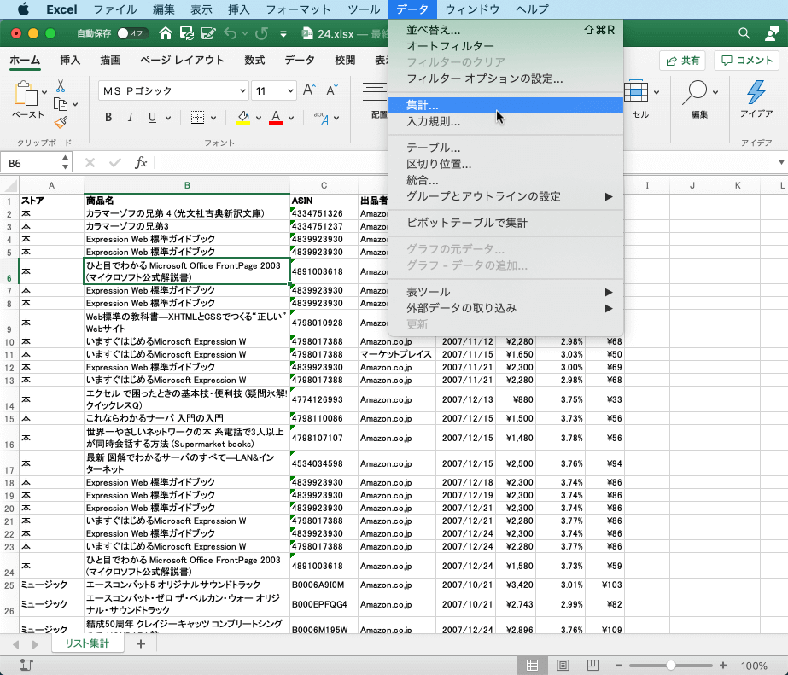Toggle the AutoSave switch
This screenshot has width=788, height=675.
pyautogui.click(x=133, y=33)
